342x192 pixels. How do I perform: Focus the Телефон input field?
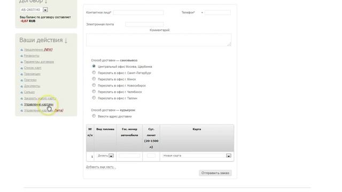click(x=217, y=13)
